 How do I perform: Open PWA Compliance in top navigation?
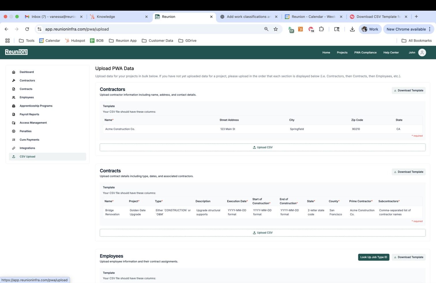tap(365, 52)
